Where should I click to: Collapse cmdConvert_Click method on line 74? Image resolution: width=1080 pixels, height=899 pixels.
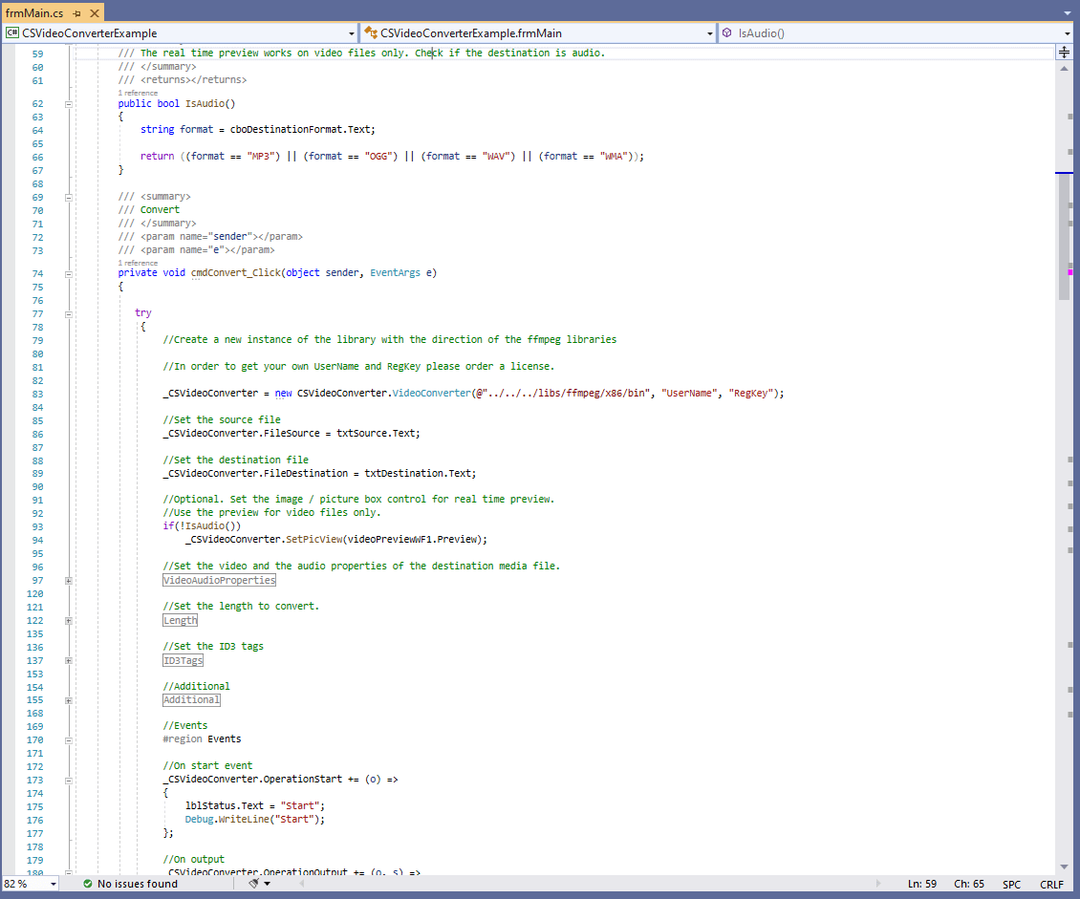coord(68,274)
